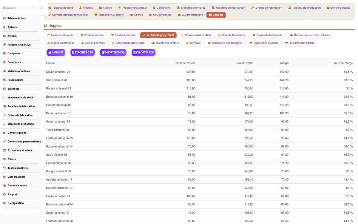358x224 pixels.
Task: Select the active Rapport tab in top navigation
Action: (x=216, y=15)
